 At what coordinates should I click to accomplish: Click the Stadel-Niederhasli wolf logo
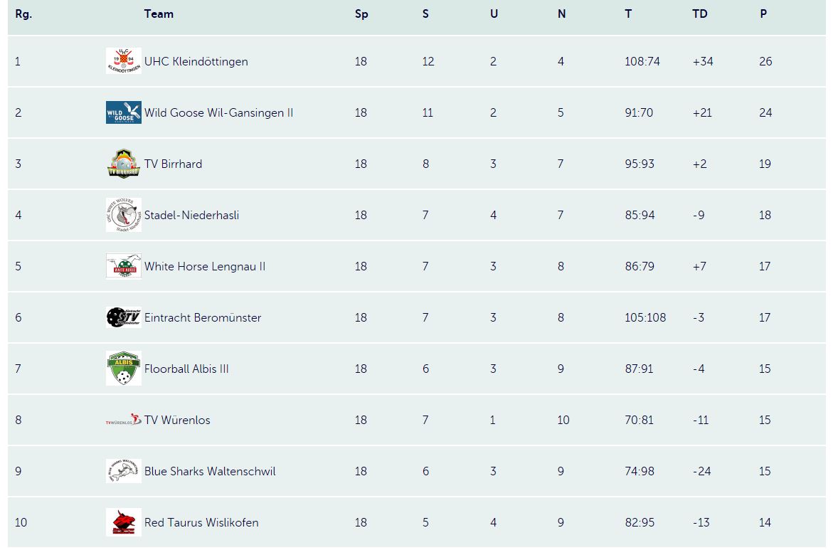124,215
